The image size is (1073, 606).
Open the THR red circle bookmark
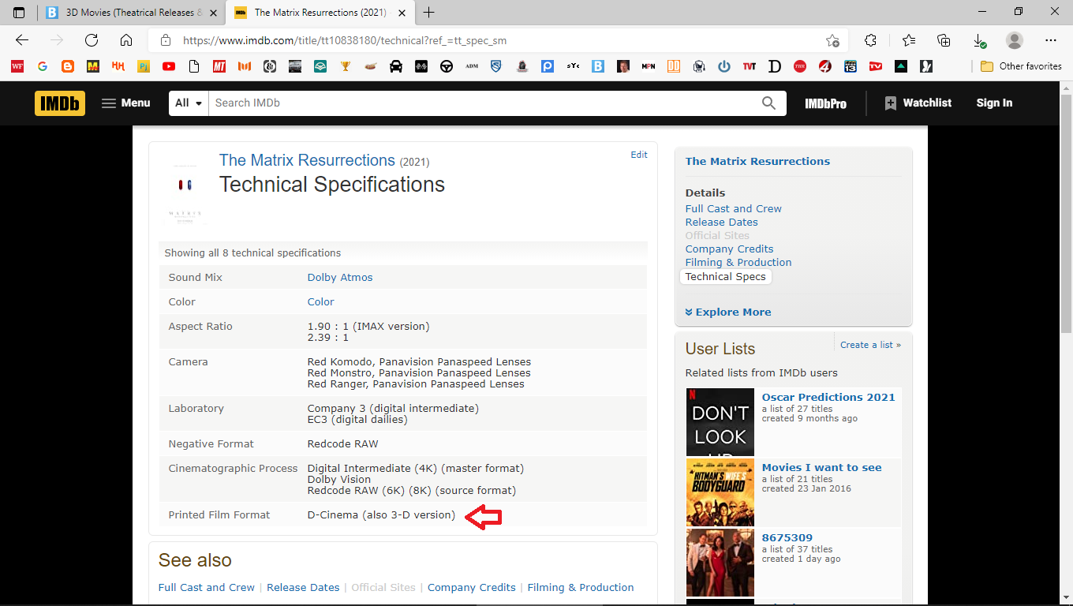[800, 66]
